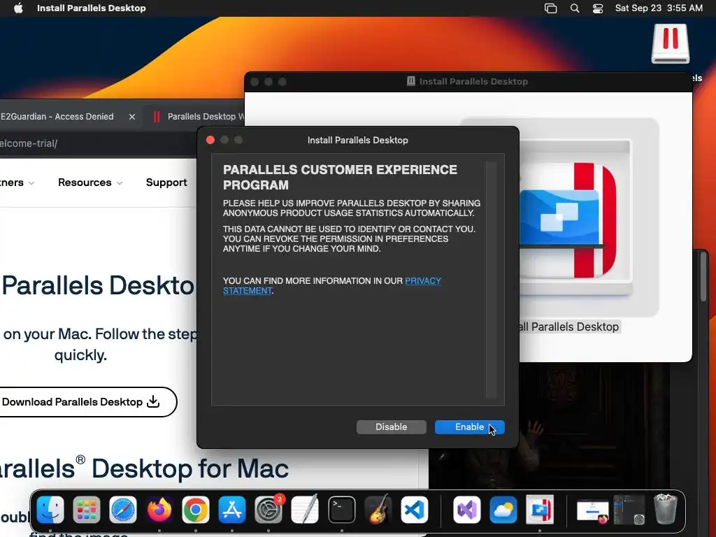Open TextEdit from the dock
The width and height of the screenshot is (716, 537).
click(305, 510)
